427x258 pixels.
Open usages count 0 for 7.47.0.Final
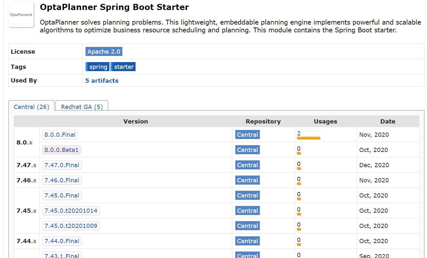[x=299, y=164]
